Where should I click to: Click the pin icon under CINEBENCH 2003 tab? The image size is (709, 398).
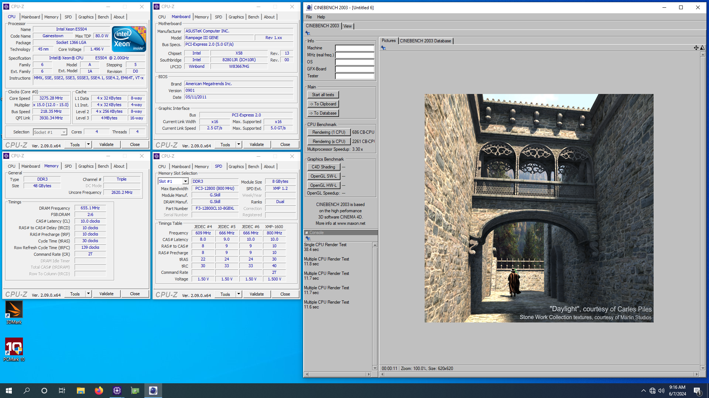[x=308, y=33]
